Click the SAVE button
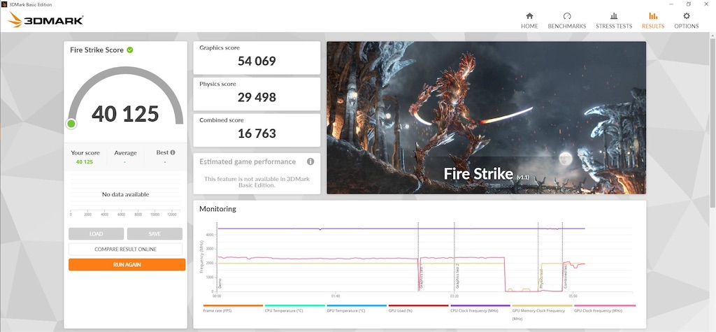716x332 pixels. [155, 234]
